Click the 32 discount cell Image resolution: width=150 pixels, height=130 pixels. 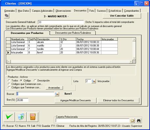point(68,42)
